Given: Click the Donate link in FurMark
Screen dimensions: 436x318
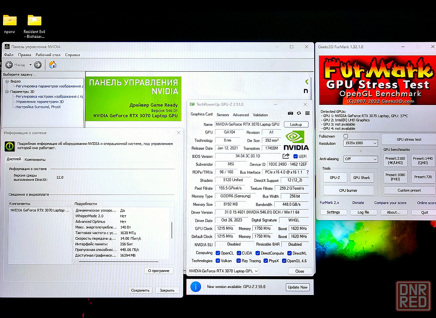Looking at the screenshot, I should (358, 203).
